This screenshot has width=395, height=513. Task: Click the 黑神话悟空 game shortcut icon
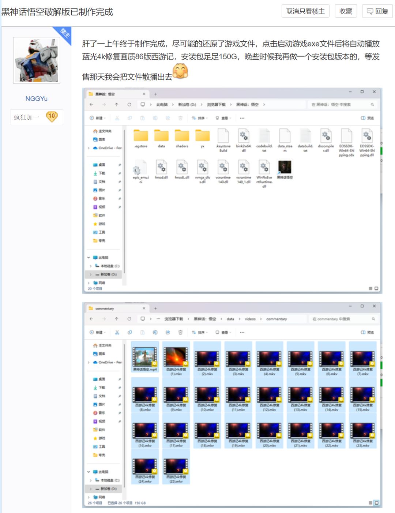click(285, 169)
